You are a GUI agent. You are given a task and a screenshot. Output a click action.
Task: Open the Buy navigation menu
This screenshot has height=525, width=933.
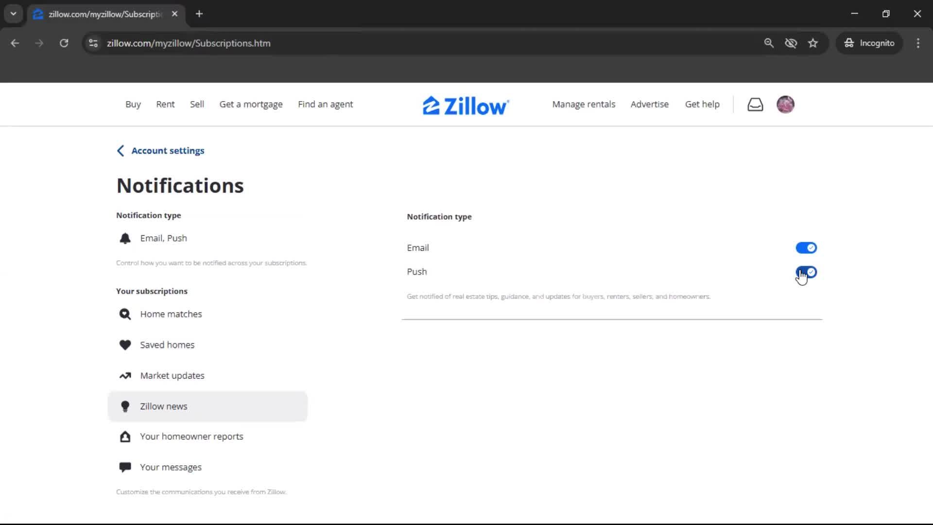click(x=133, y=104)
